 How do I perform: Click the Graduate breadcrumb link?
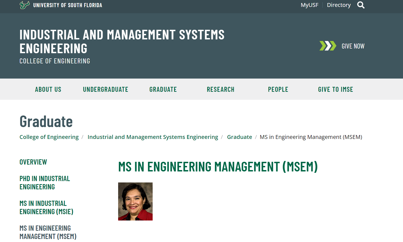pyautogui.click(x=240, y=137)
